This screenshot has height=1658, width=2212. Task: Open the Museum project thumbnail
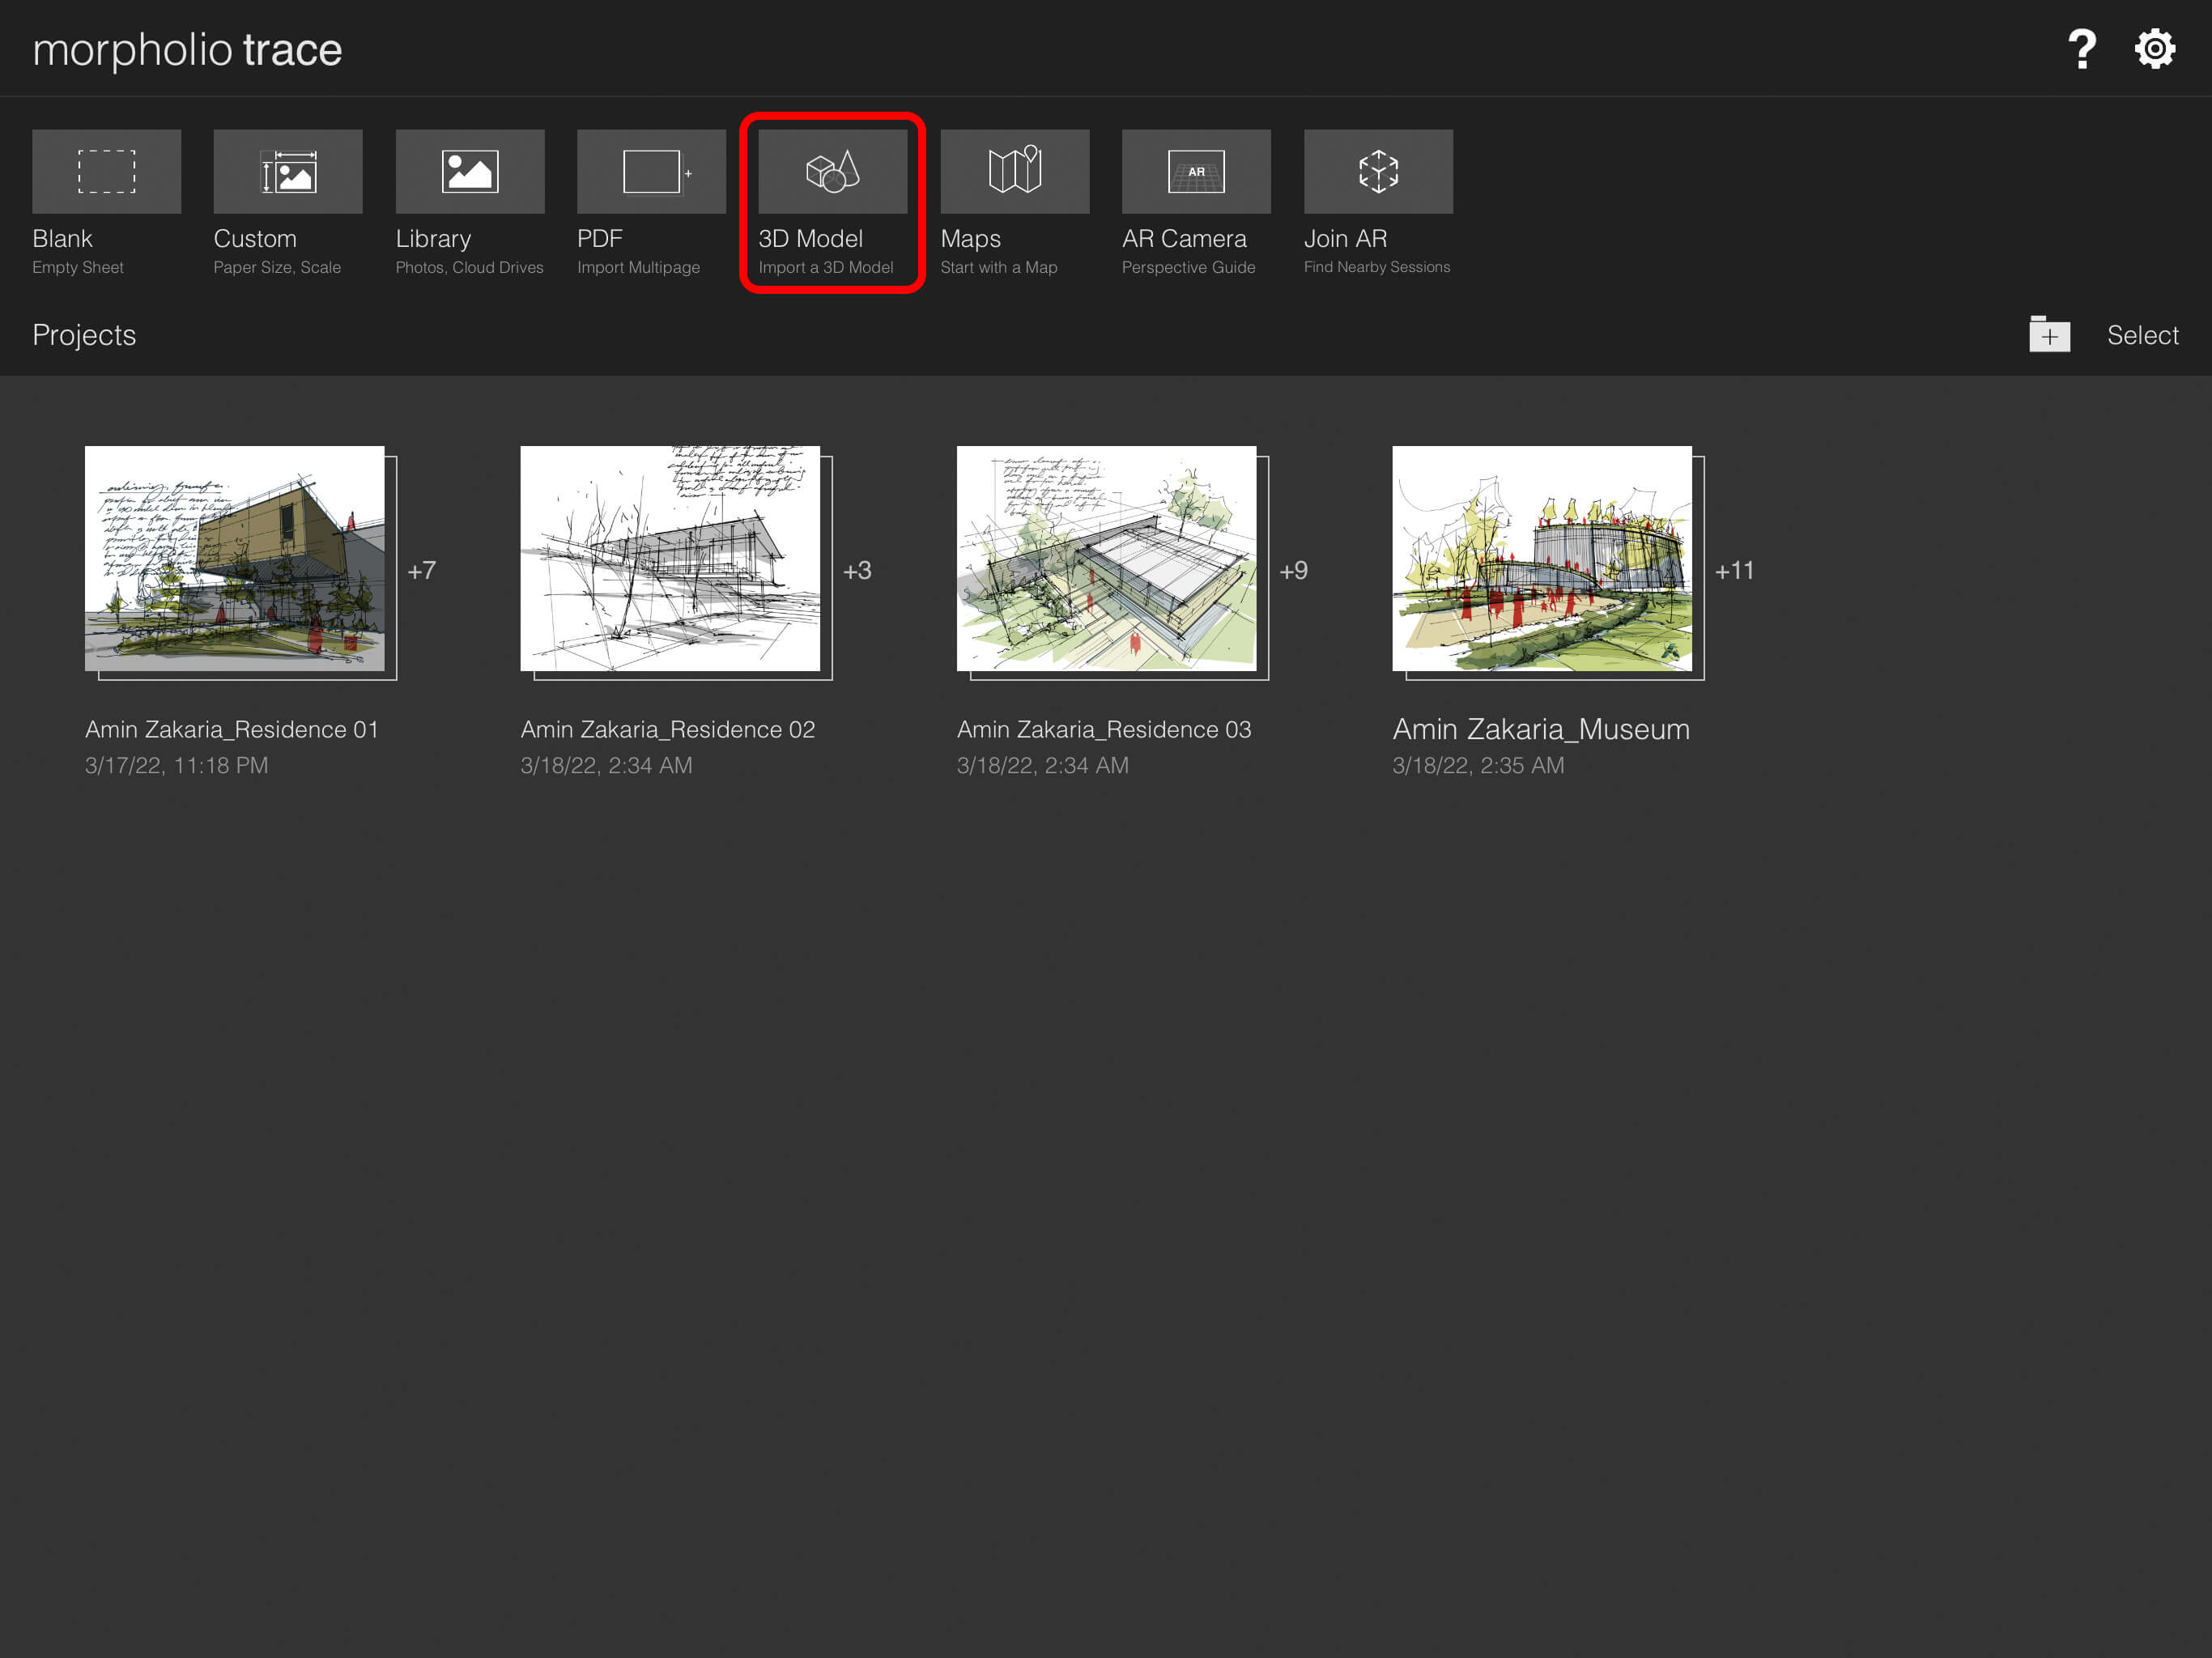tap(1541, 558)
